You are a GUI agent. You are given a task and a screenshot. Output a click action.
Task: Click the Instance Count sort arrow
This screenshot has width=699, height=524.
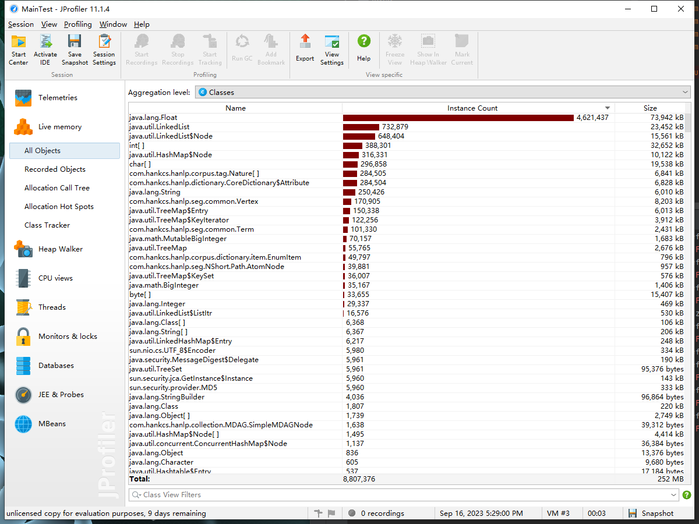tap(608, 108)
